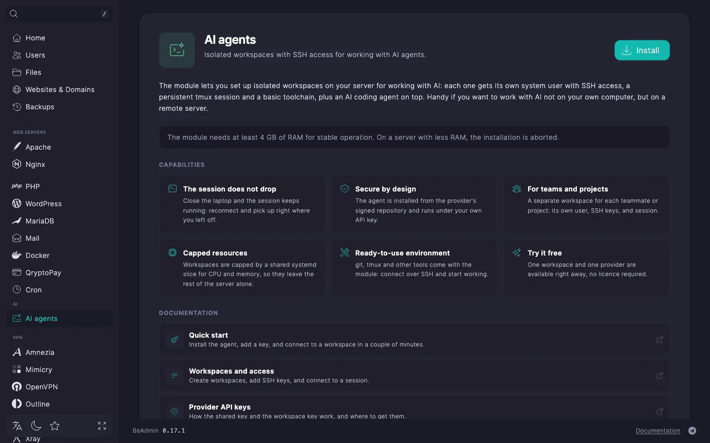Click Ready-to-use environment heading
Viewport: 710px width, 443px height.
click(x=402, y=253)
